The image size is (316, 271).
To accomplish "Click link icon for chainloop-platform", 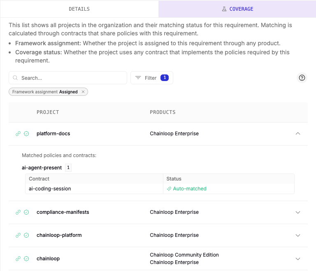I will point(18,235).
